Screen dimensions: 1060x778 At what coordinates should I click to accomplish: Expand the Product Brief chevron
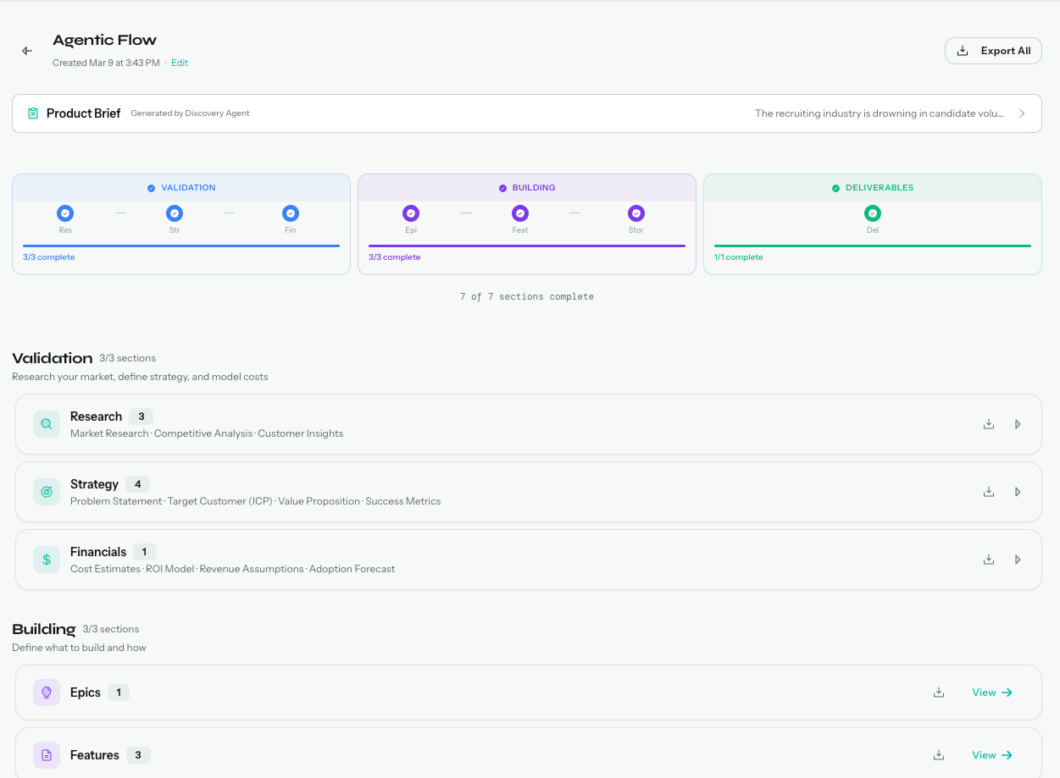point(1022,113)
